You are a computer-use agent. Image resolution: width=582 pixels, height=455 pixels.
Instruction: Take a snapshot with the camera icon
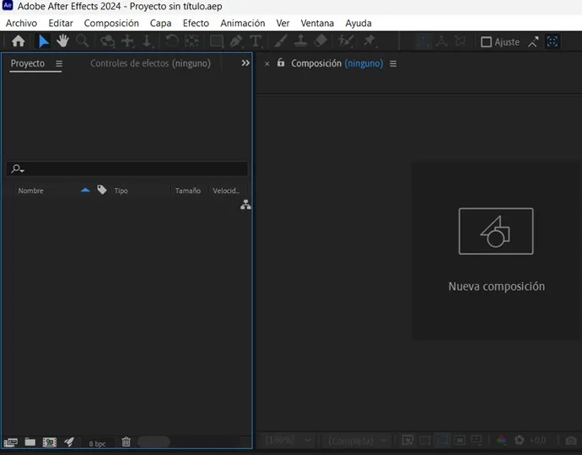pos(571,440)
